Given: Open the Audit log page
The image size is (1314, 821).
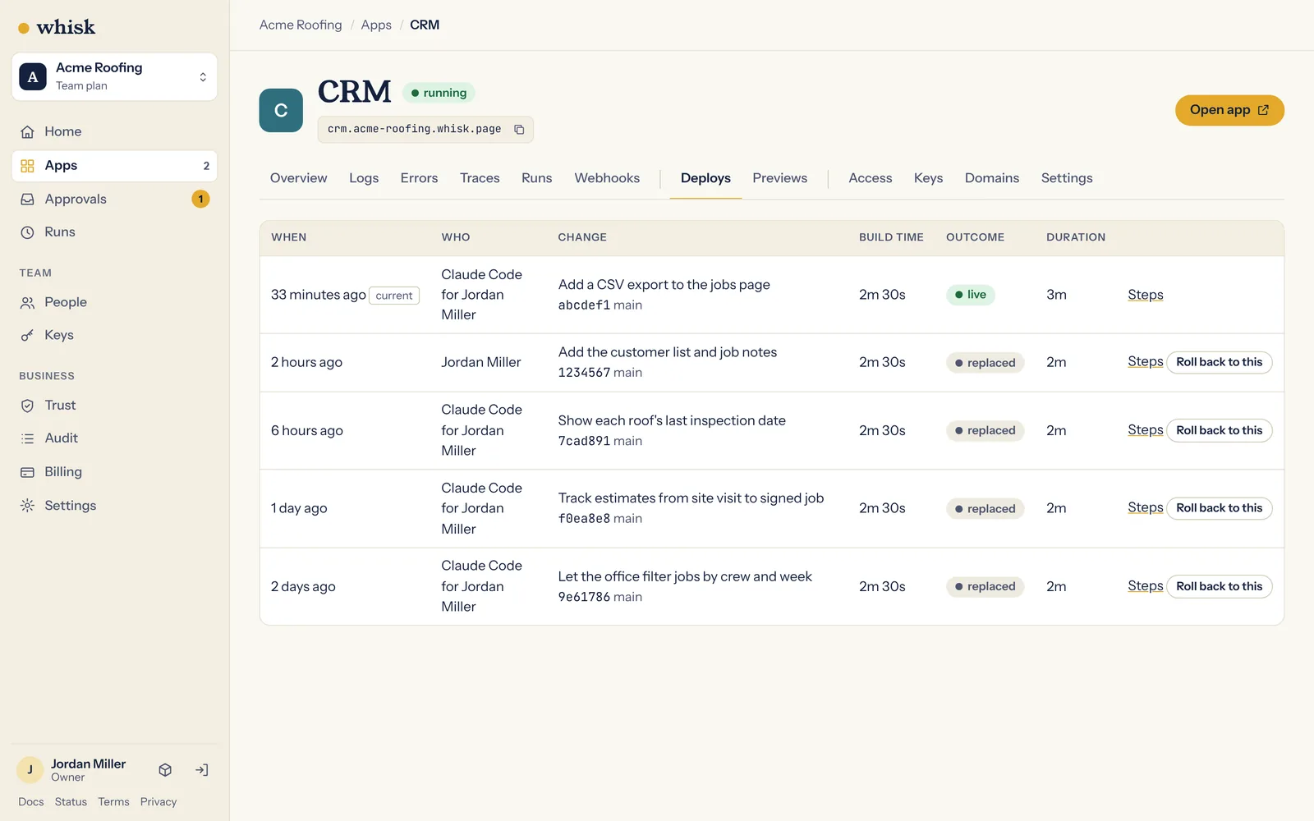Looking at the screenshot, I should (114, 438).
